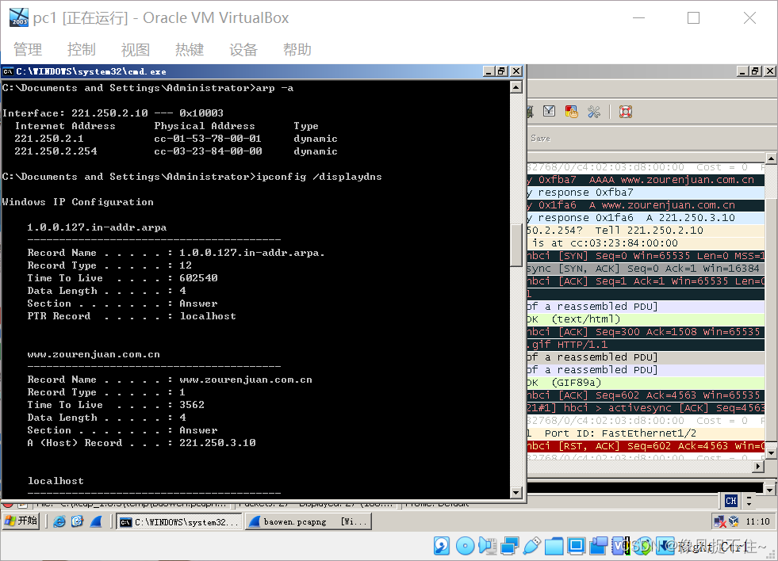The height and width of the screenshot is (561, 778).
Task: Open VirtualBox 管理 menu
Action: pos(28,50)
